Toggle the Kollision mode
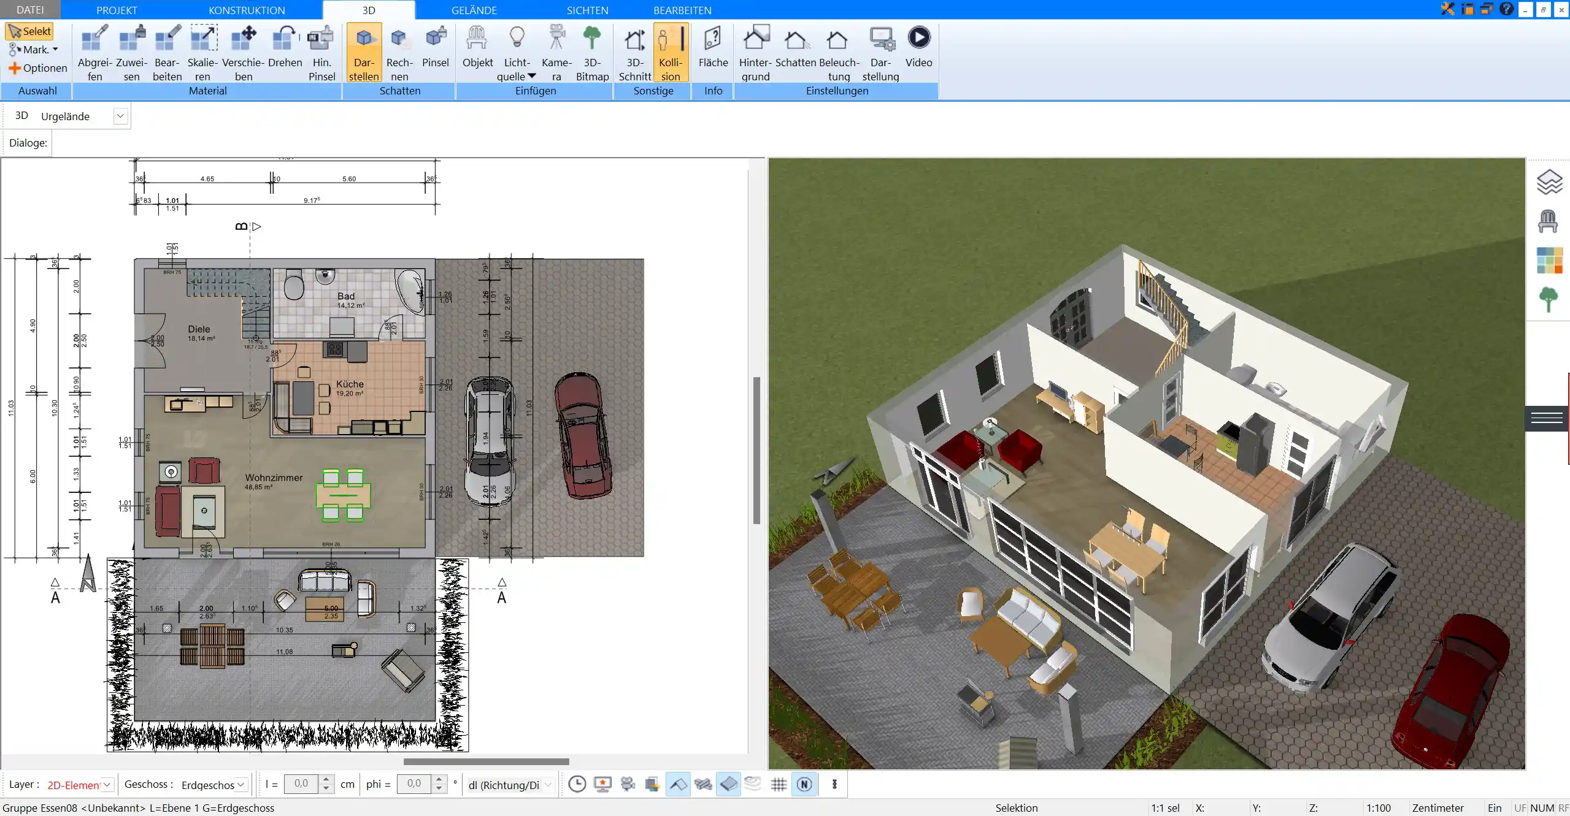Screen dimensions: 1570x816 pyautogui.click(x=671, y=53)
